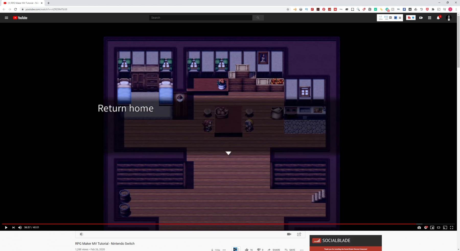The height and width of the screenshot is (251, 460).
Task: Bookmark this page with the star icon
Action: point(288,9)
